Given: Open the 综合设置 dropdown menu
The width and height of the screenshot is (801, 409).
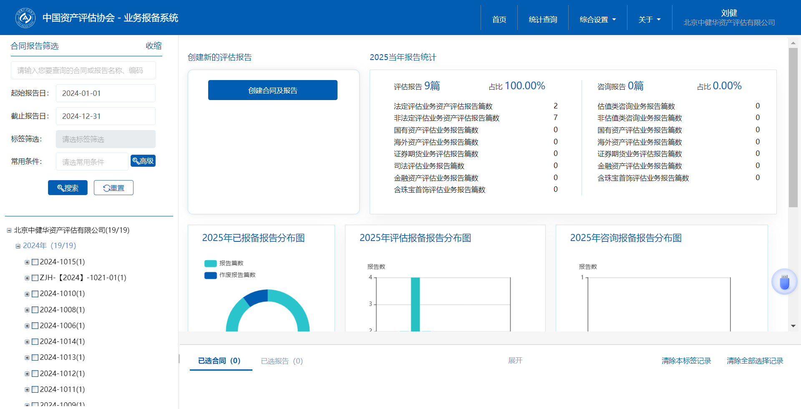Looking at the screenshot, I should [597, 20].
